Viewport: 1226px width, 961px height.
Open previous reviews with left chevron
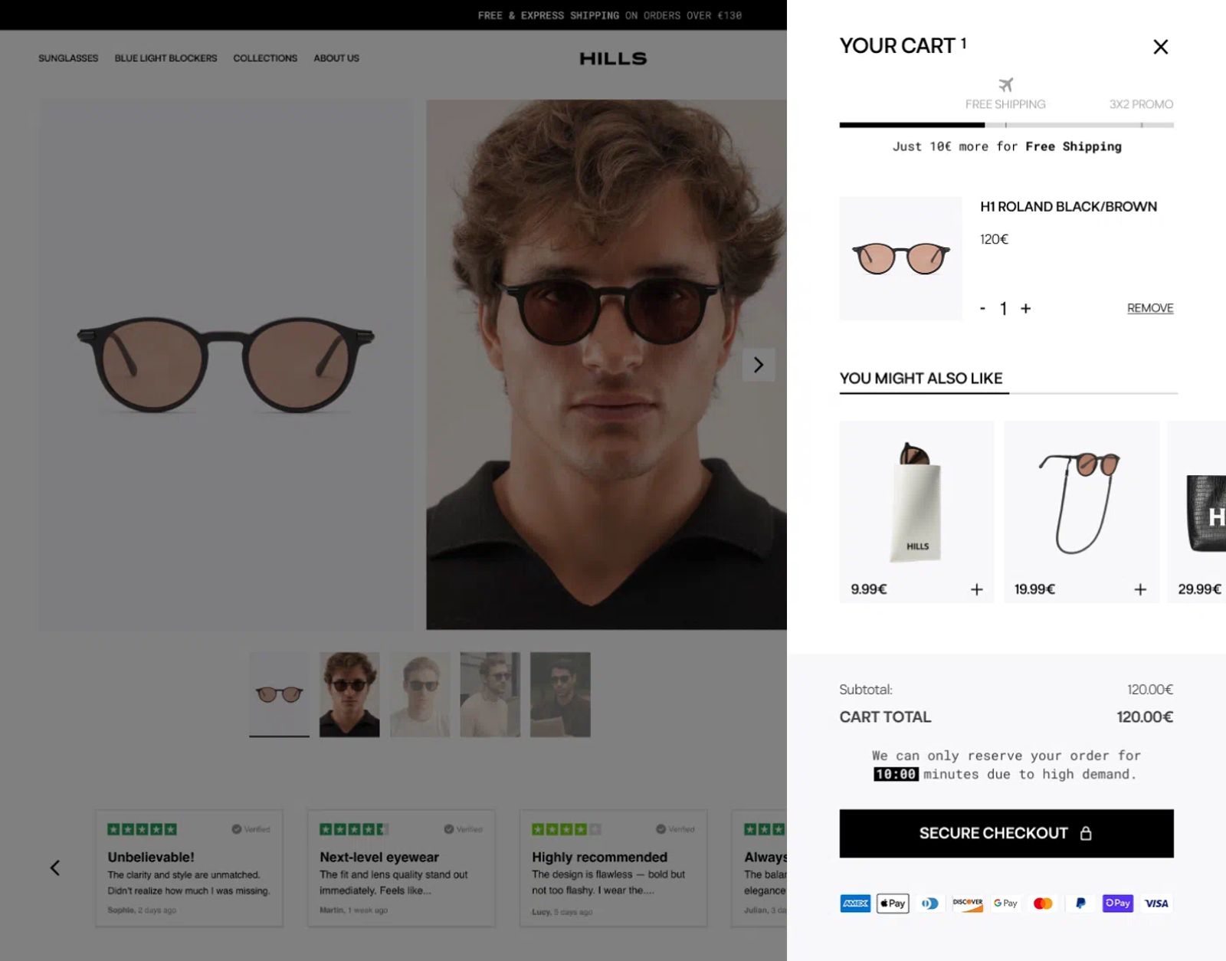[x=54, y=868]
